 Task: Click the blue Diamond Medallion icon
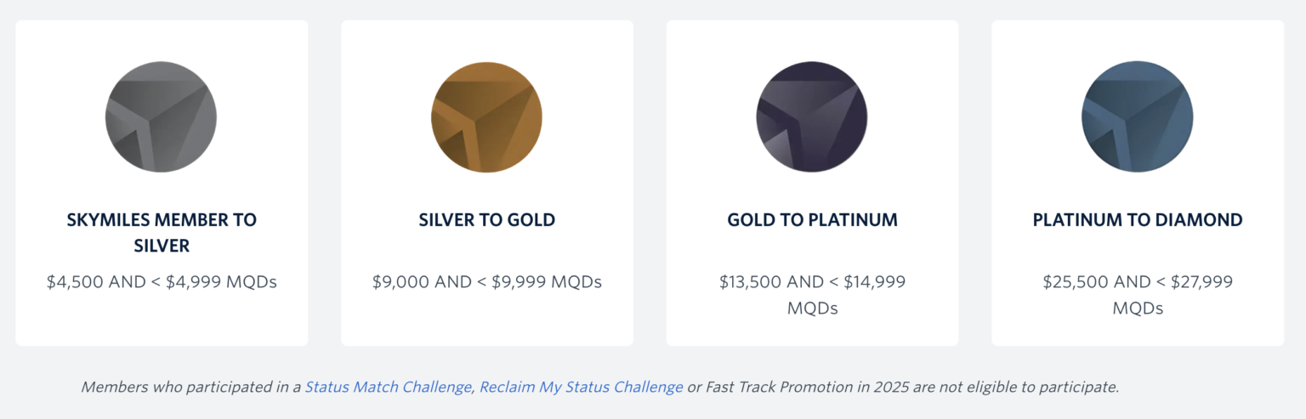point(1138,116)
